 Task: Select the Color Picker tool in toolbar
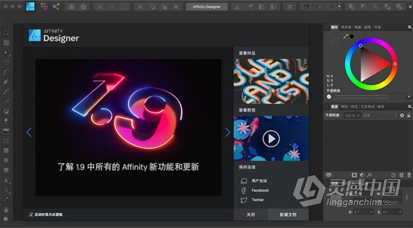[x=6, y=200]
